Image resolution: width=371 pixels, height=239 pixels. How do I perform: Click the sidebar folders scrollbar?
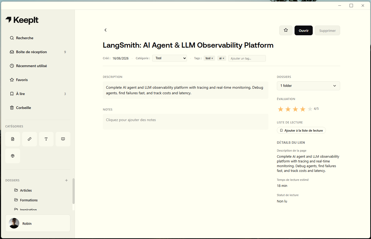click(x=74, y=191)
